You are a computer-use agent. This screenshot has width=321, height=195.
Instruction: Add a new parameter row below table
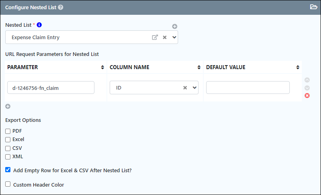(x=8, y=106)
